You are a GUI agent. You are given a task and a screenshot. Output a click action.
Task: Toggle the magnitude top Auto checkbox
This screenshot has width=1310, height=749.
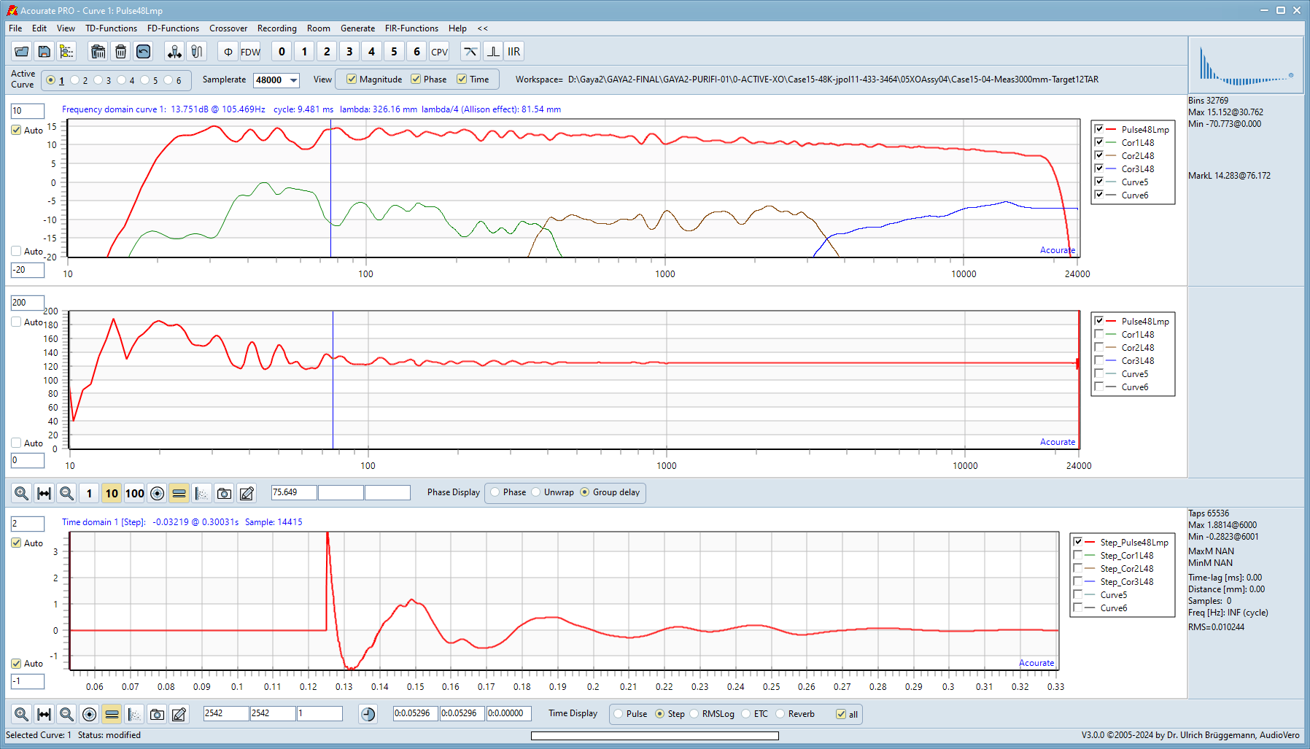tap(16, 130)
